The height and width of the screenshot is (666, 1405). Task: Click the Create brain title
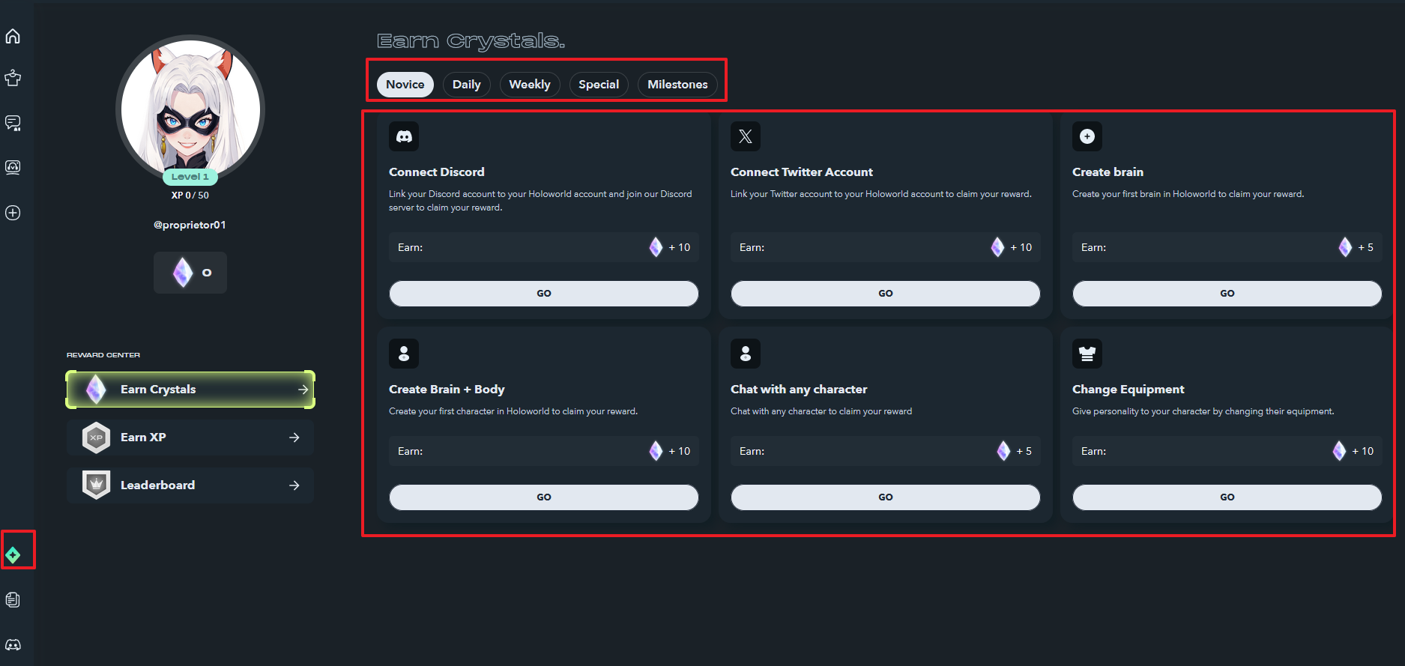pos(1108,172)
